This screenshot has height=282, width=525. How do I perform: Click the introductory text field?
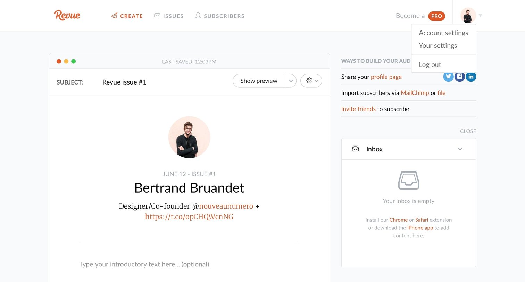(x=189, y=264)
